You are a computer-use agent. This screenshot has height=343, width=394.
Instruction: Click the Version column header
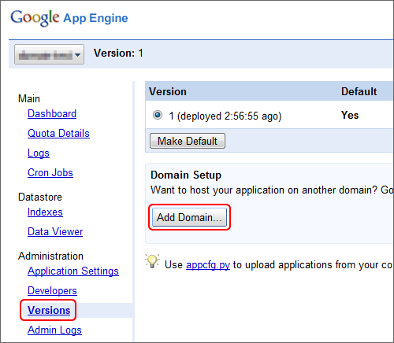click(x=168, y=92)
